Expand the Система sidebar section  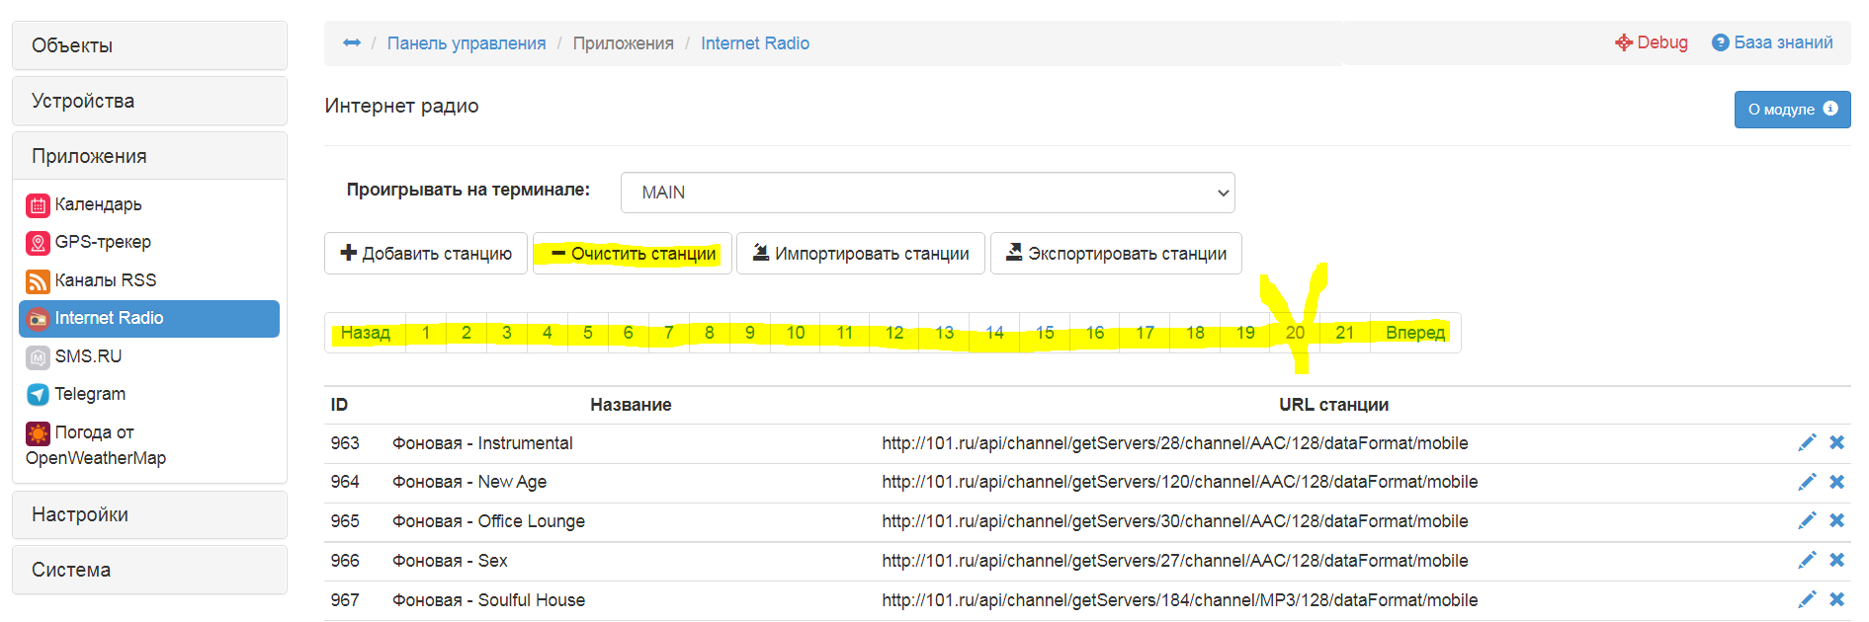149,570
